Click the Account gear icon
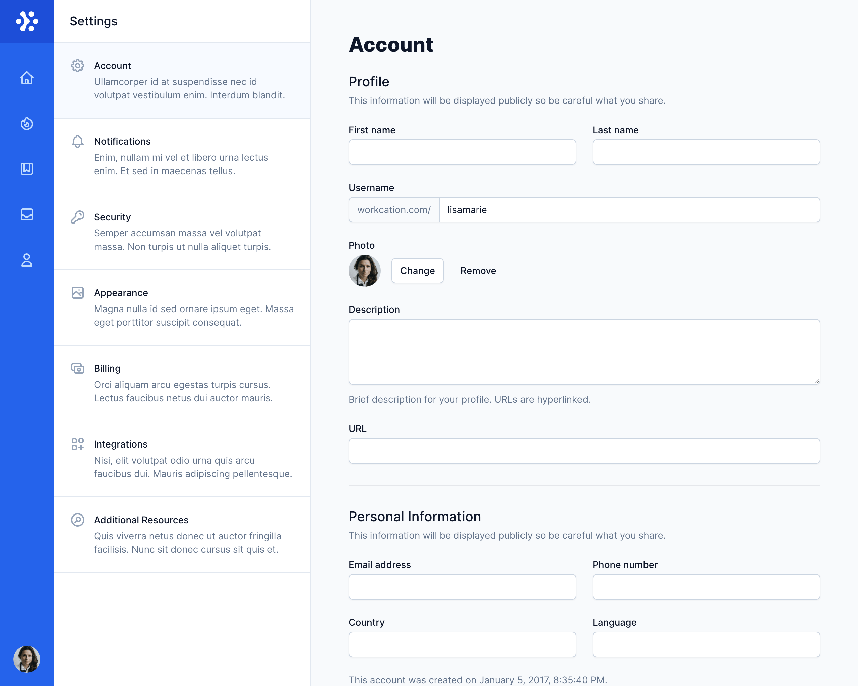Viewport: 858px width, 686px height. point(78,66)
